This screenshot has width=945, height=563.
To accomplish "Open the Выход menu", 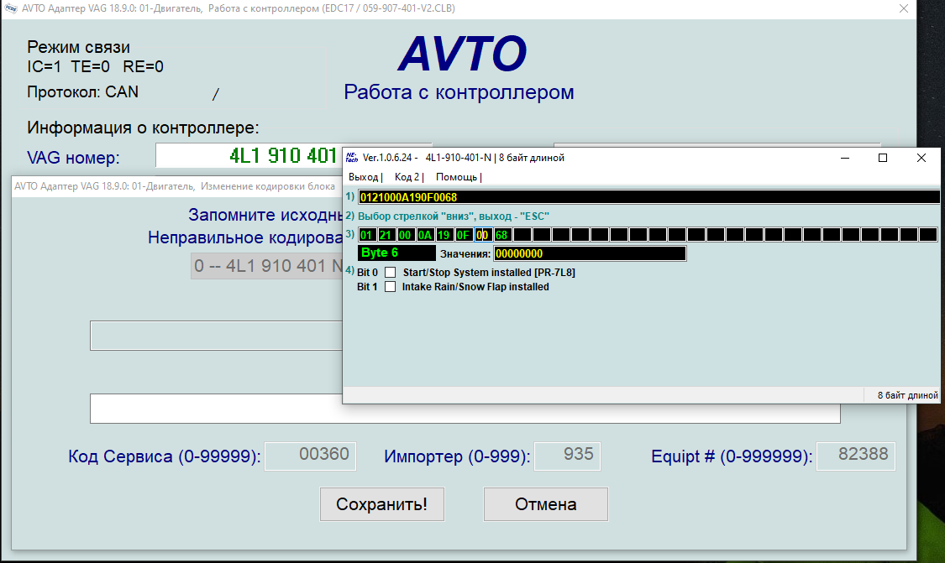I will tap(364, 177).
